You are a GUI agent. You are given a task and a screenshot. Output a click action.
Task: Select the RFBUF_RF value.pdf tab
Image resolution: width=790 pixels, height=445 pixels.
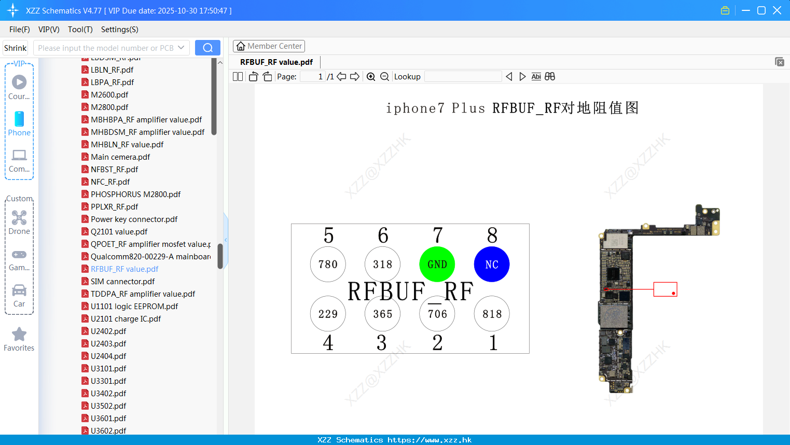(276, 62)
